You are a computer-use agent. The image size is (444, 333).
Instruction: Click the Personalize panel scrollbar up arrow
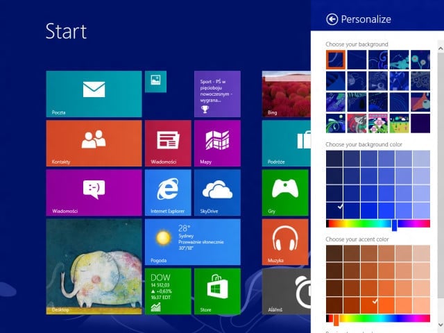click(x=441, y=49)
